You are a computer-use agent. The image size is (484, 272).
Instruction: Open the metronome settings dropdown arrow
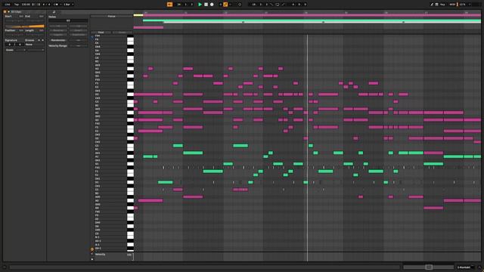[60, 5]
